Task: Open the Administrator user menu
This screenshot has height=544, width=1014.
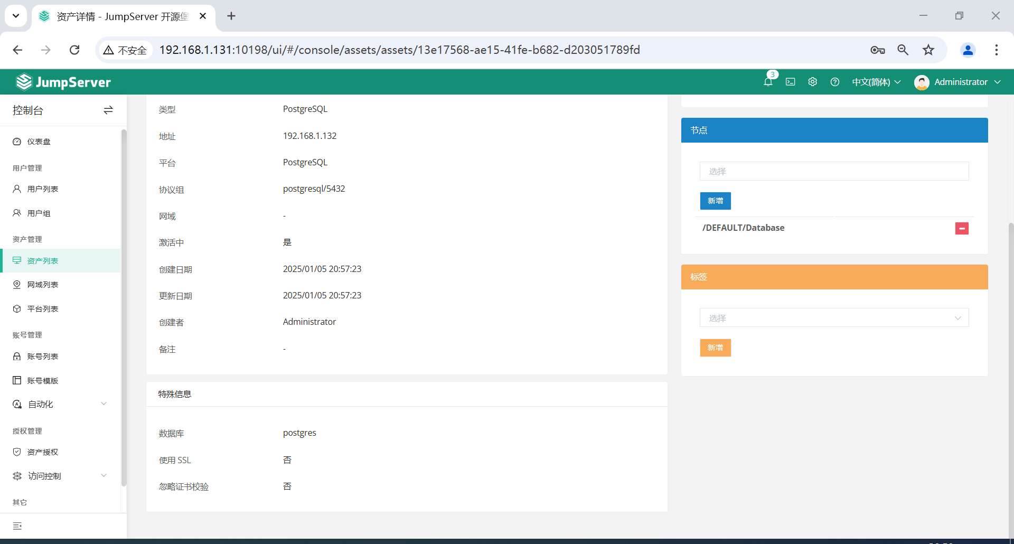Action: point(957,82)
